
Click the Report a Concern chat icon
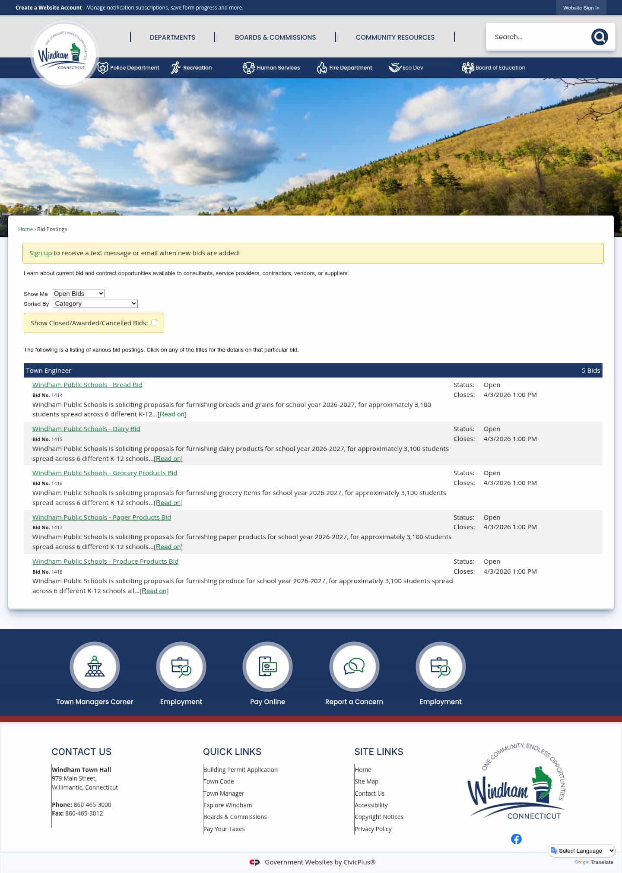coord(354,667)
